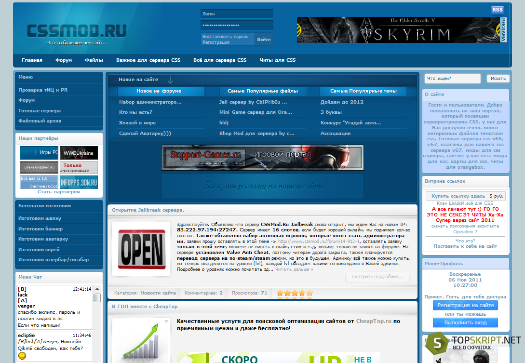
Task: Select the Новое на форуме tab
Action: [161, 91]
